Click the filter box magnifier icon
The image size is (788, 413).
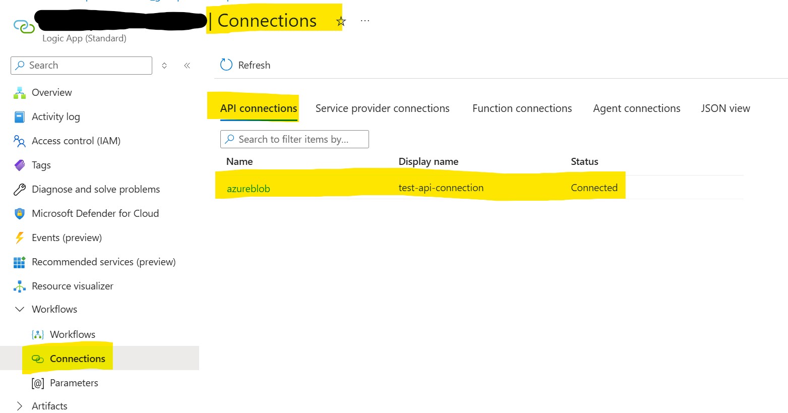pos(229,139)
